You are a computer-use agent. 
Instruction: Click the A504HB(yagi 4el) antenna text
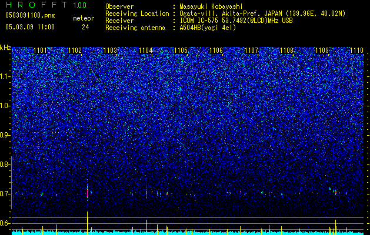208,28
